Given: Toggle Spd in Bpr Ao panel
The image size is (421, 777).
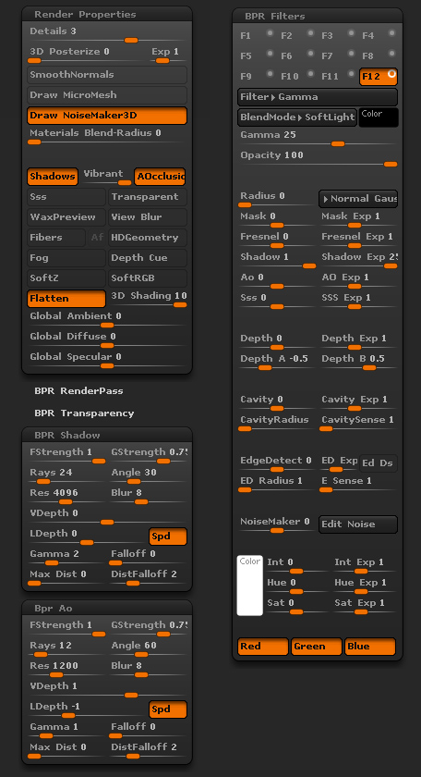Looking at the screenshot, I should (x=168, y=709).
